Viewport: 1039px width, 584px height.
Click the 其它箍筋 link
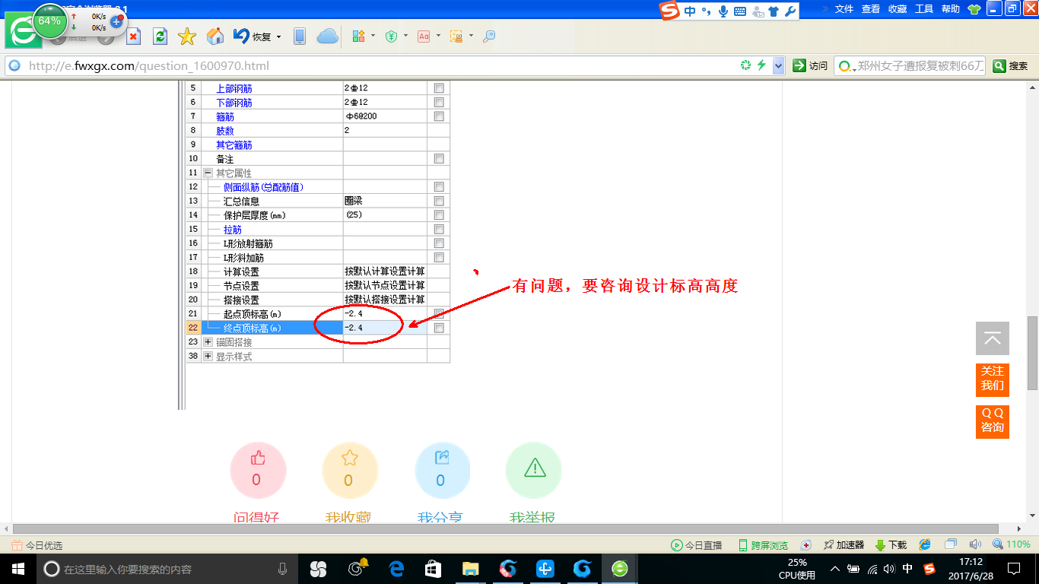coord(234,144)
